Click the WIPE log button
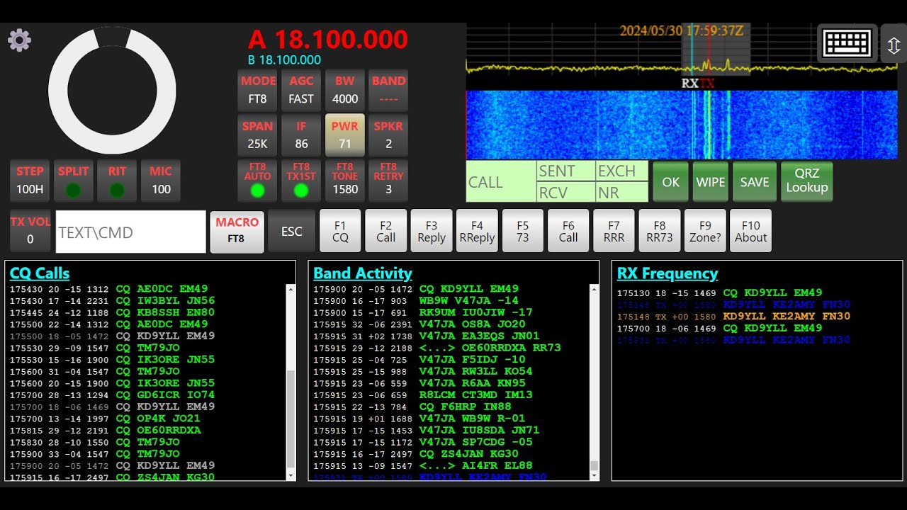Viewport: 907px width, 510px height. pyautogui.click(x=710, y=182)
